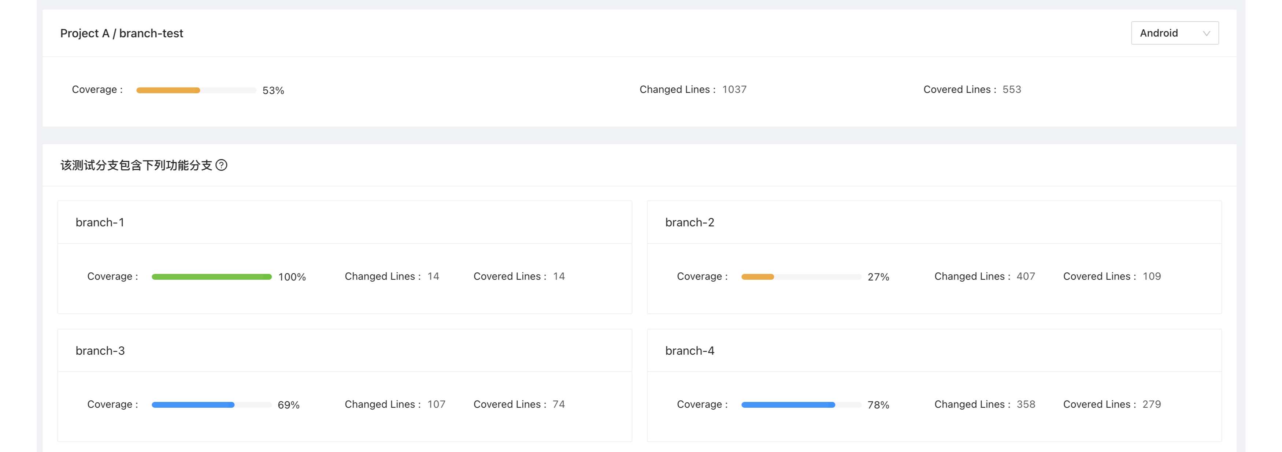The width and height of the screenshot is (1282, 452).
Task: Click branch-2 Changed Lines value 407
Action: (1026, 276)
